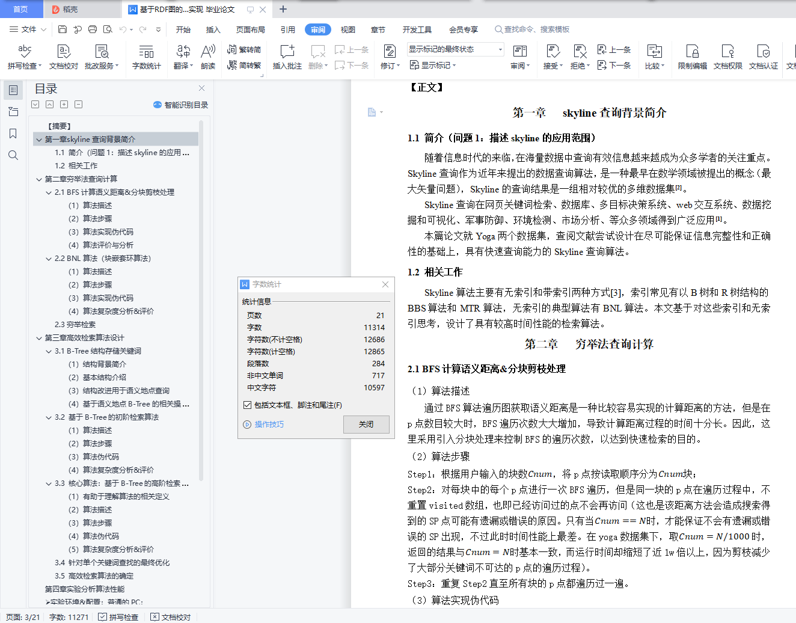Switch to the 插入 ribbon tab
The image size is (796, 623).
[213, 29]
